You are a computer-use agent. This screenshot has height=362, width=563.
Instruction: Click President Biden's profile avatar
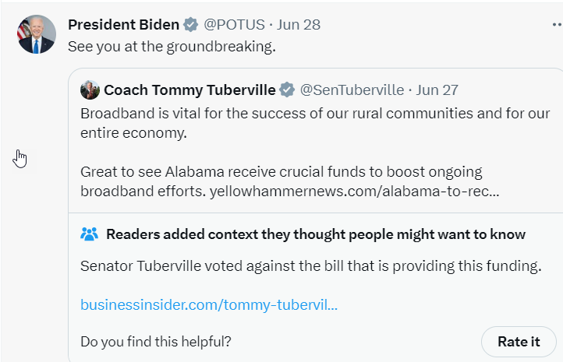(37, 34)
